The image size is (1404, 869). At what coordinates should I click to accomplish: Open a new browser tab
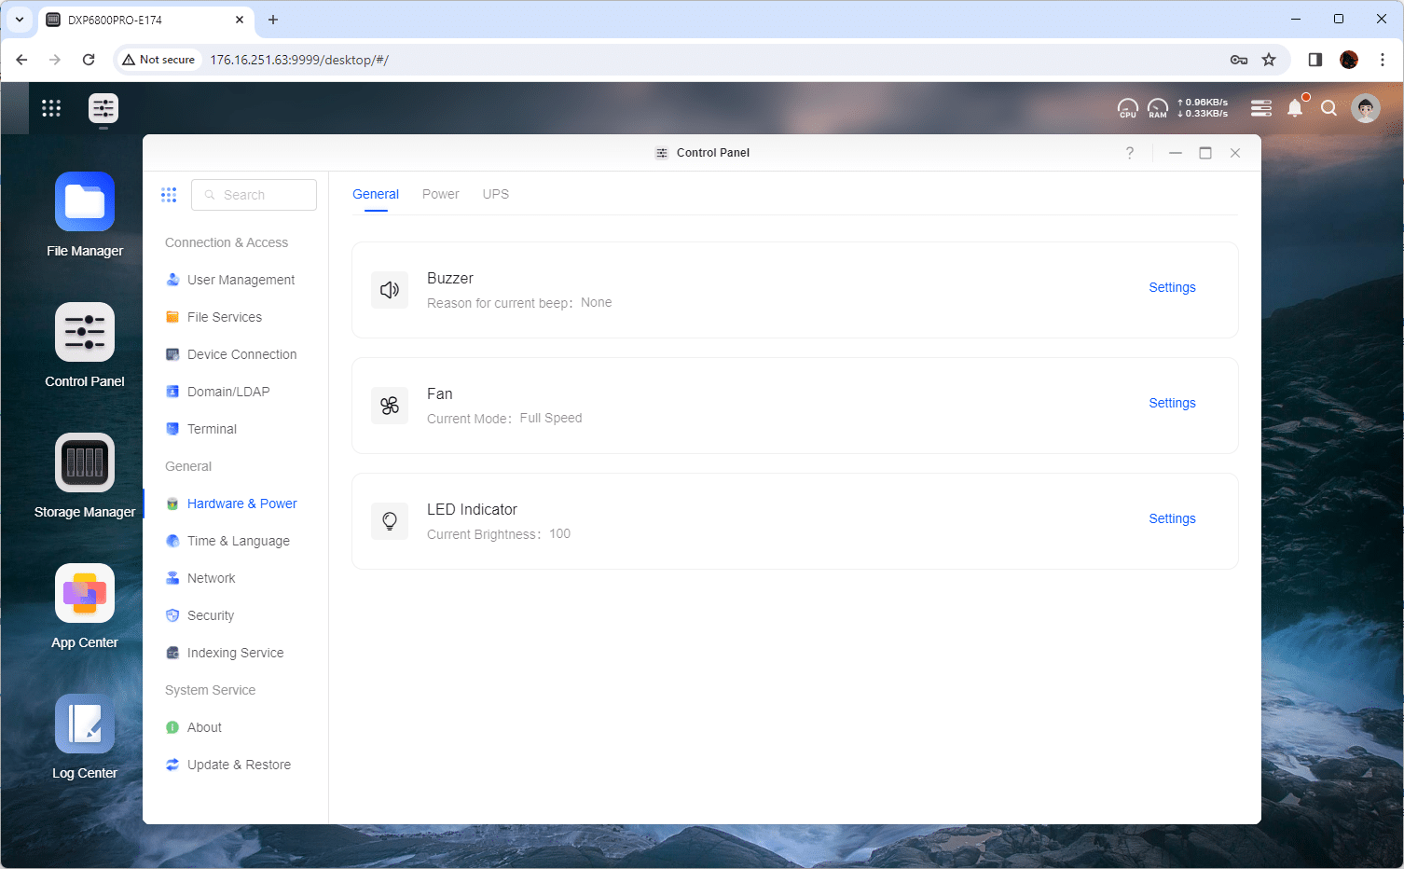coord(273,20)
